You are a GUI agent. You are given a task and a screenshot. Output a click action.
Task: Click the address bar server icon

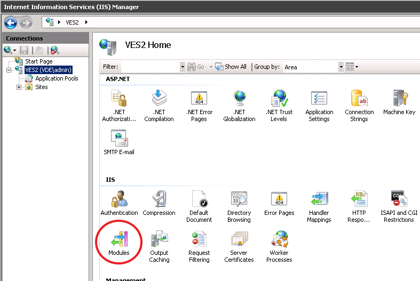coord(50,22)
